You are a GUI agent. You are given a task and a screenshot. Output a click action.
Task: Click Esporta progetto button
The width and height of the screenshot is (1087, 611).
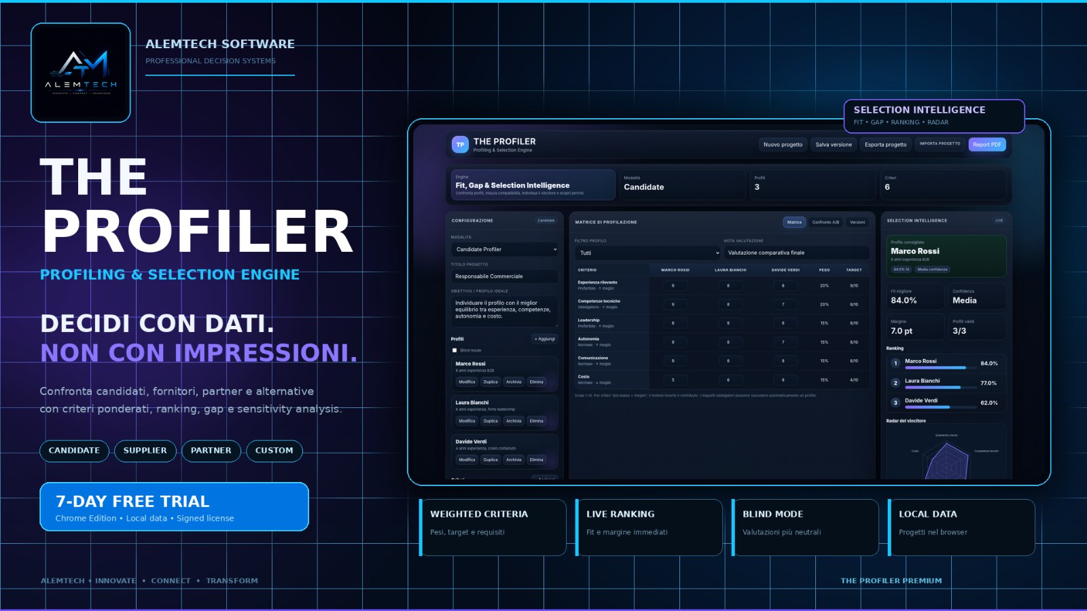(885, 145)
